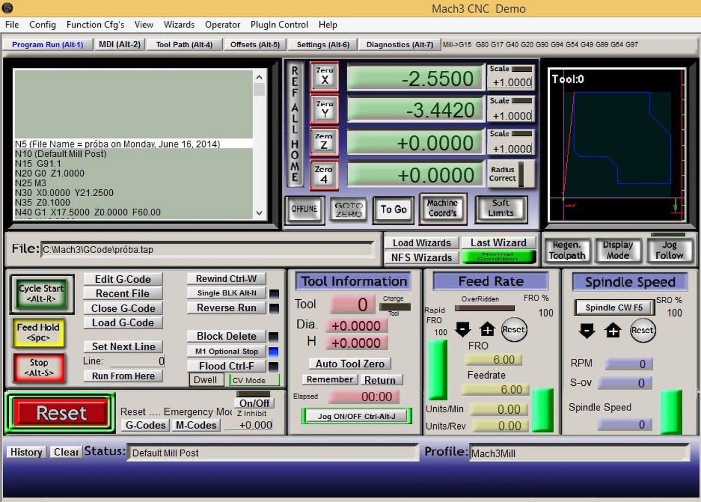Switch to the Offsets tab
701x502 pixels.
click(x=255, y=44)
